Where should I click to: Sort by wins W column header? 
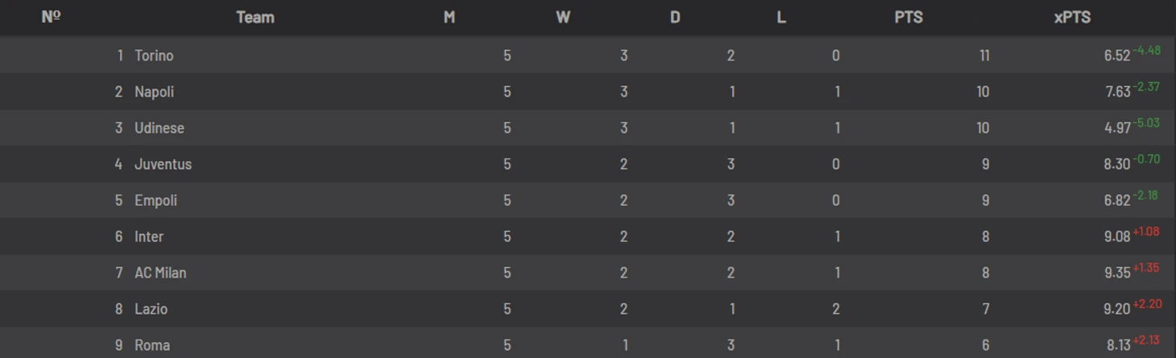[563, 17]
